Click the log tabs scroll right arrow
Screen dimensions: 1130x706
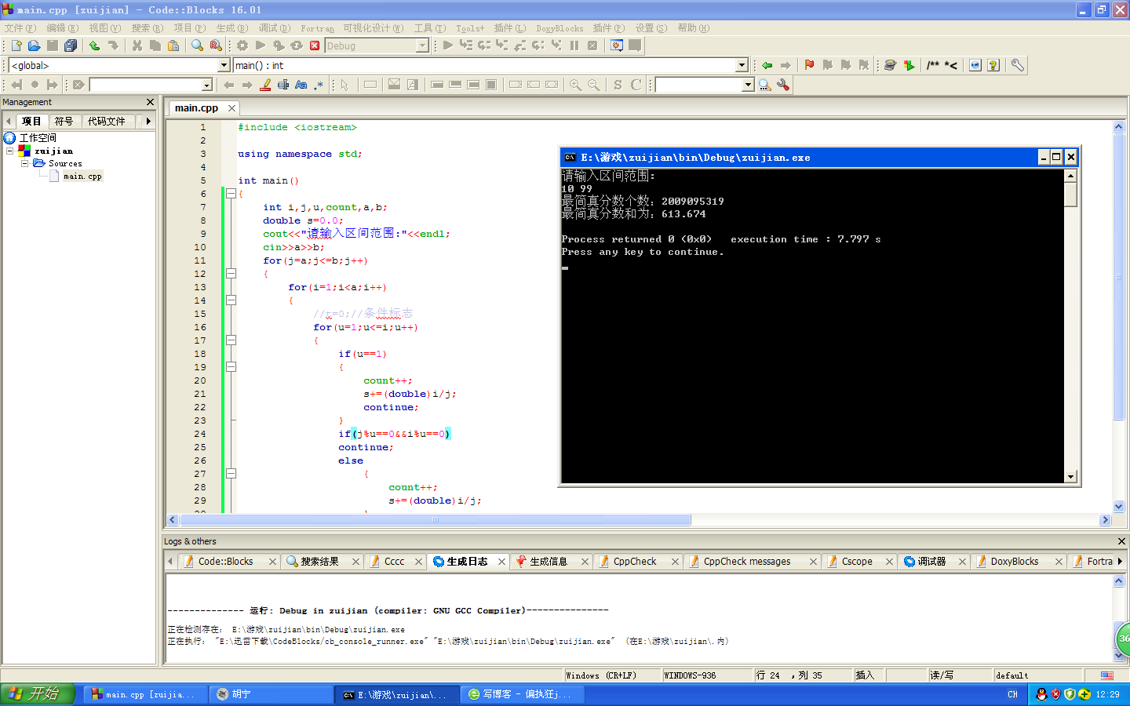[1120, 562]
